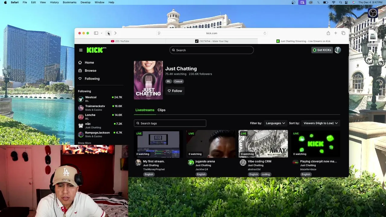This screenshot has width=386, height=217.
Task: Click blazeferrdaze streamer avatar
Action: pos(295,163)
